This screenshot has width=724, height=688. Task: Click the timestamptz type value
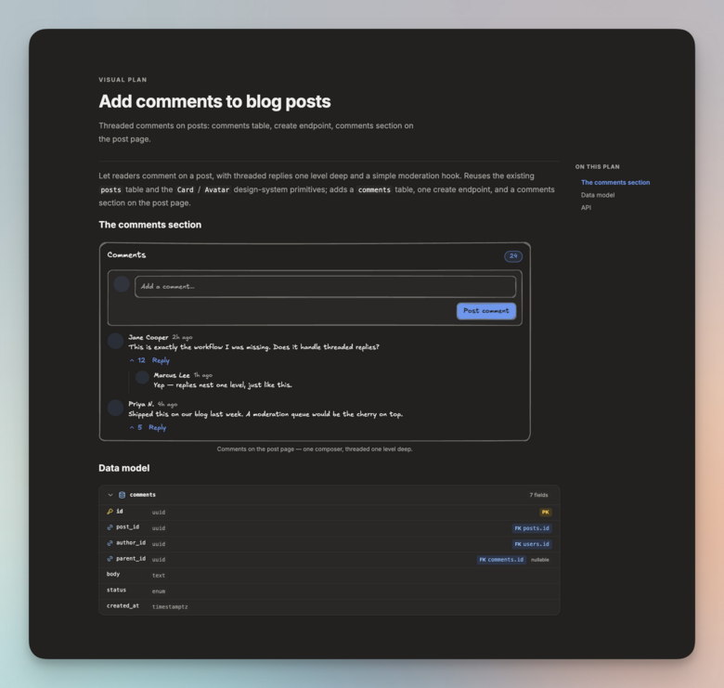(x=170, y=606)
